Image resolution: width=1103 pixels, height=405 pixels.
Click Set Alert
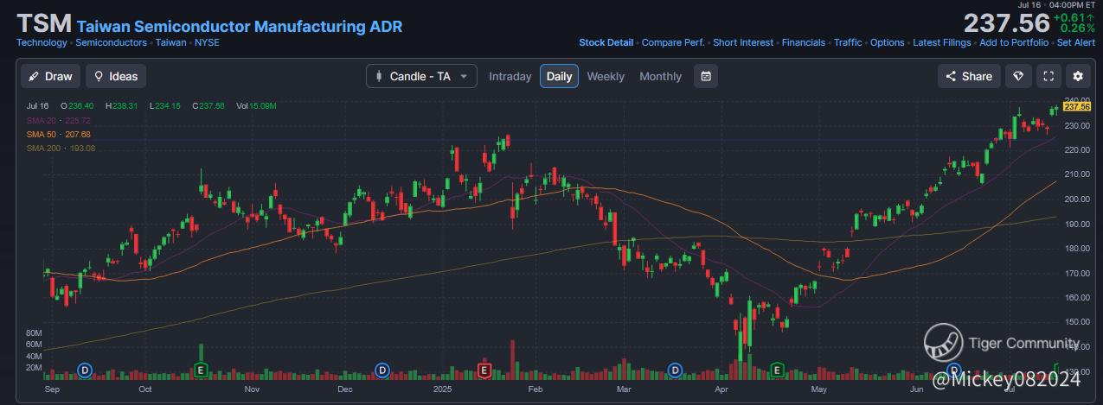[1076, 42]
